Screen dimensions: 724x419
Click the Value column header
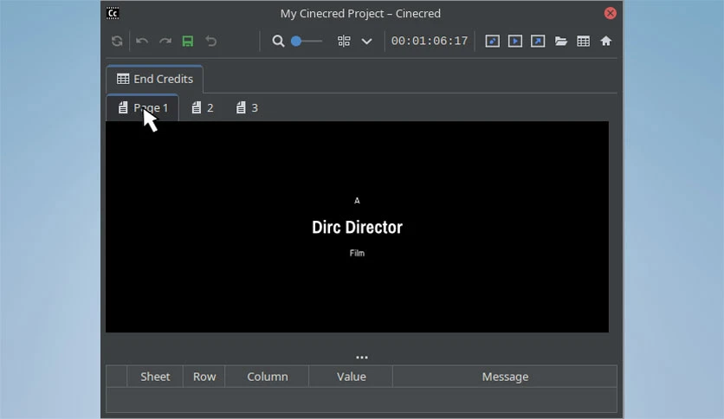pos(351,377)
